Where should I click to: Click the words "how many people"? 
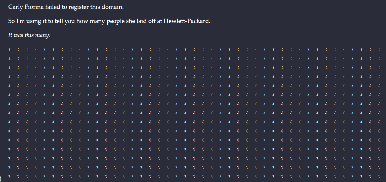(100, 21)
